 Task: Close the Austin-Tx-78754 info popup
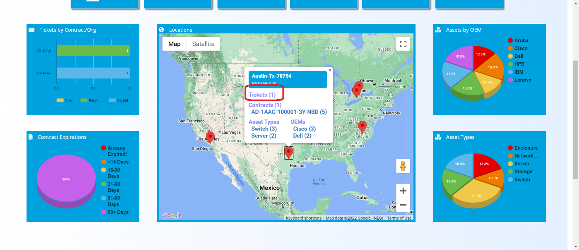[330, 70]
